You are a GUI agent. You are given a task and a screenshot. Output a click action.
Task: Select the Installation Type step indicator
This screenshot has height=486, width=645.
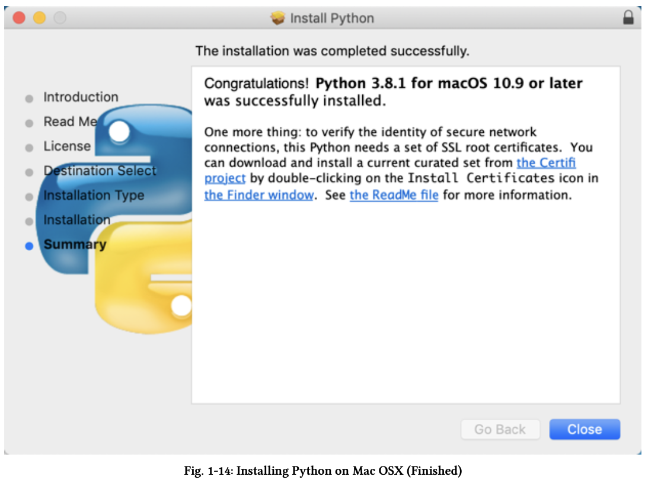point(29,196)
